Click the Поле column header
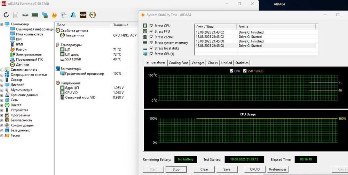Viewport: 348px width, 175px height. (83, 25)
